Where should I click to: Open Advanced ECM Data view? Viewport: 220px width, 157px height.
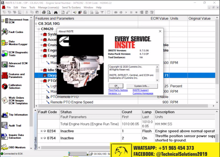[4, 65]
